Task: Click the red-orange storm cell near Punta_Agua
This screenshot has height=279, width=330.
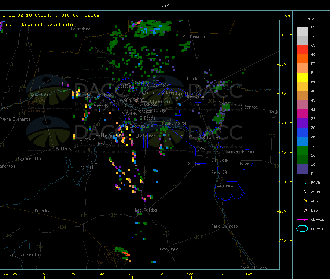Action: 126,253
